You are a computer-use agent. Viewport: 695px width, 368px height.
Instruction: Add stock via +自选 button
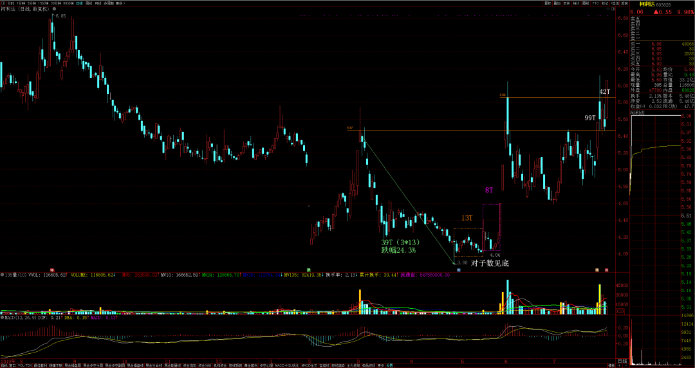coord(615,3)
